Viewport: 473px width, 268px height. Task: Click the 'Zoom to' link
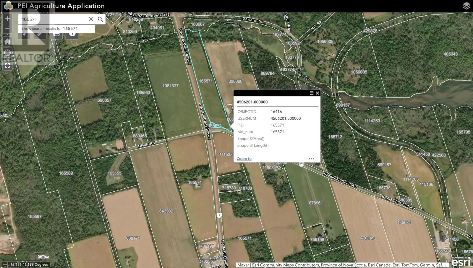244,159
